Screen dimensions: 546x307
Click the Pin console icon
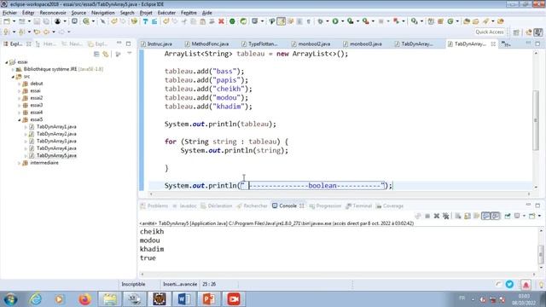508,216
